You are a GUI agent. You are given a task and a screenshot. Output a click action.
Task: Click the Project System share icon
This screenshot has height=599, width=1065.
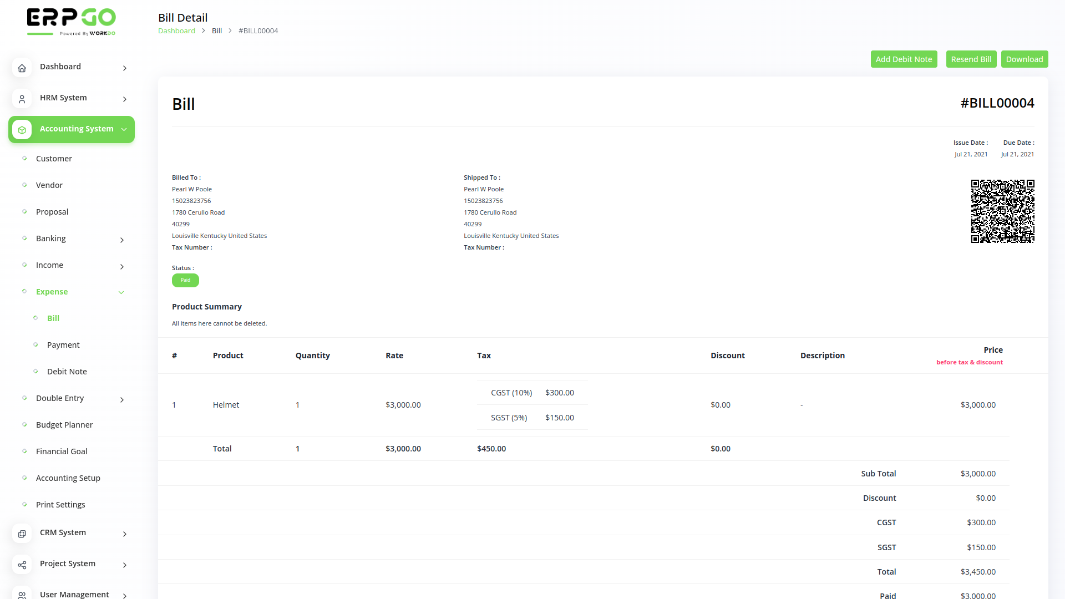(22, 565)
